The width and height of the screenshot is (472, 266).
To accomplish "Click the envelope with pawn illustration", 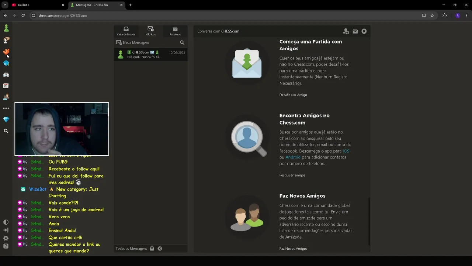I will (247, 64).
